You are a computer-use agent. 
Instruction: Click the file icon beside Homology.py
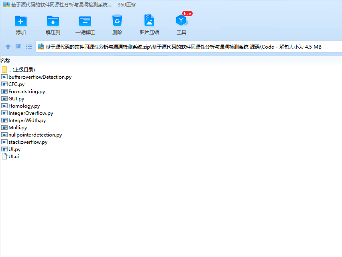point(4,106)
